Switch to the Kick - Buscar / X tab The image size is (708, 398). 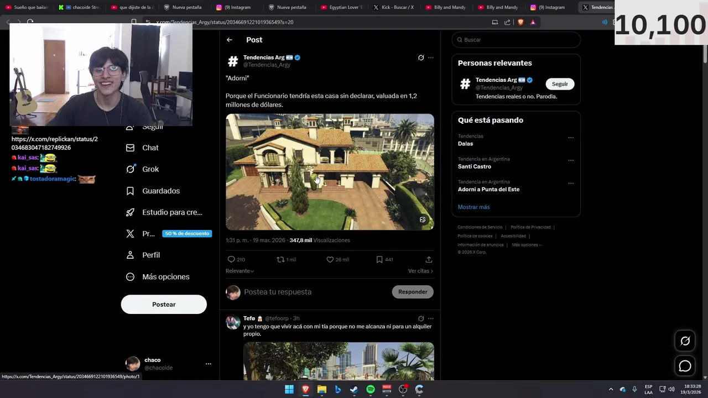click(x=393, y=7)
